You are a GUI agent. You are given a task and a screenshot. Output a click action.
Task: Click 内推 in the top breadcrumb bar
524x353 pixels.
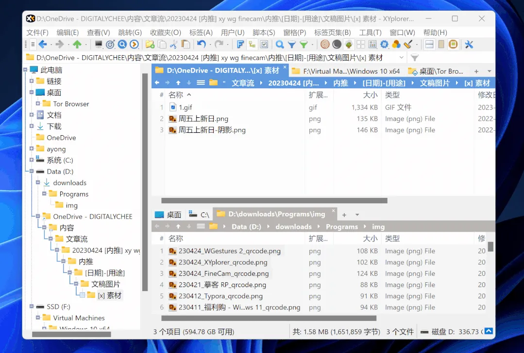(x=340, y=83)
